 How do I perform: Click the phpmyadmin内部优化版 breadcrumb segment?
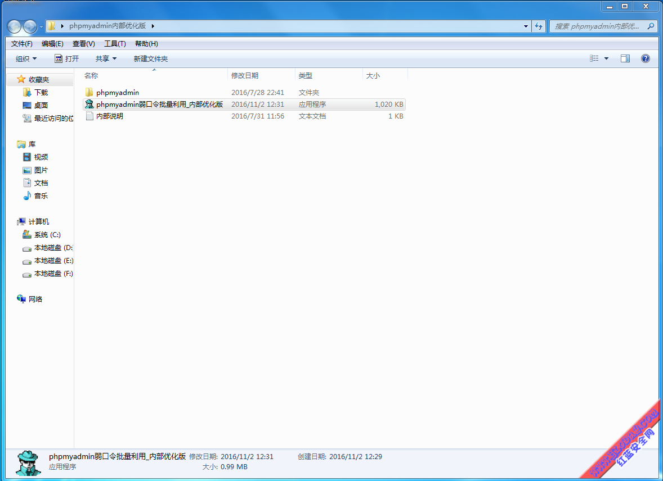tap(107, 26)
